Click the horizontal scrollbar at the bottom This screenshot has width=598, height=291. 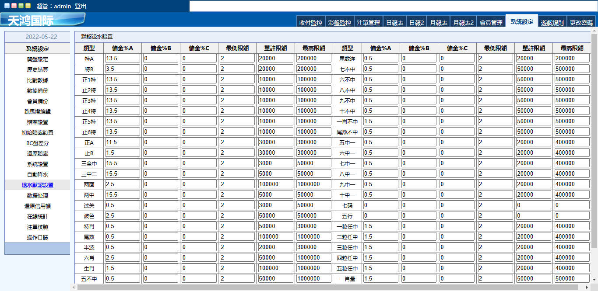tap(328, 287)
